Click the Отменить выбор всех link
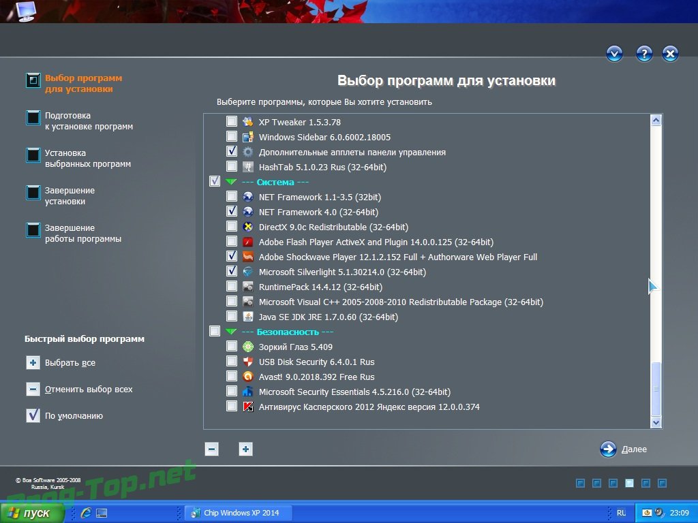The width and height of the screenshot is (698, 523). [89, 390]
